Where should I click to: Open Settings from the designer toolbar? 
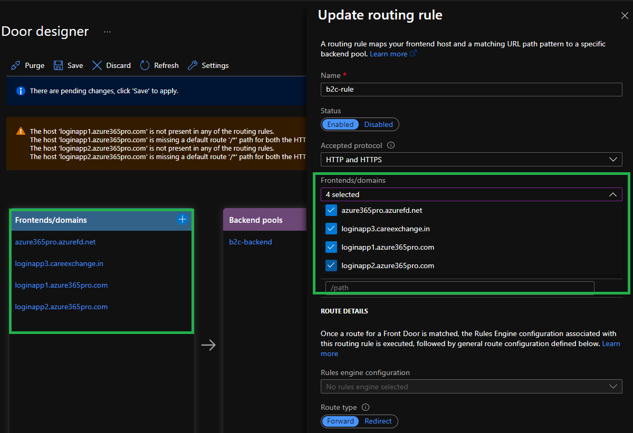pyautogui.click(x=208, y=65)
